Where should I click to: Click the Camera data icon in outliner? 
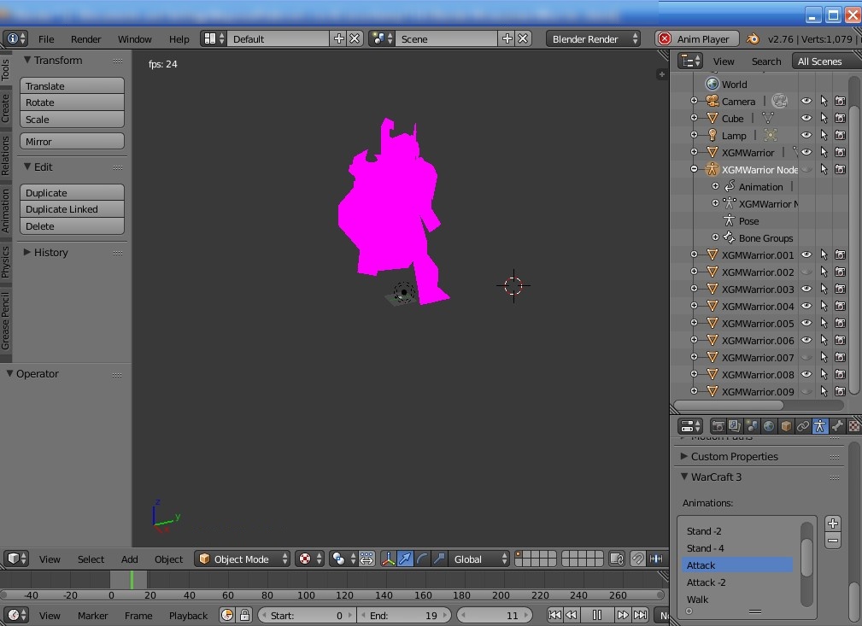coord(779,101)
